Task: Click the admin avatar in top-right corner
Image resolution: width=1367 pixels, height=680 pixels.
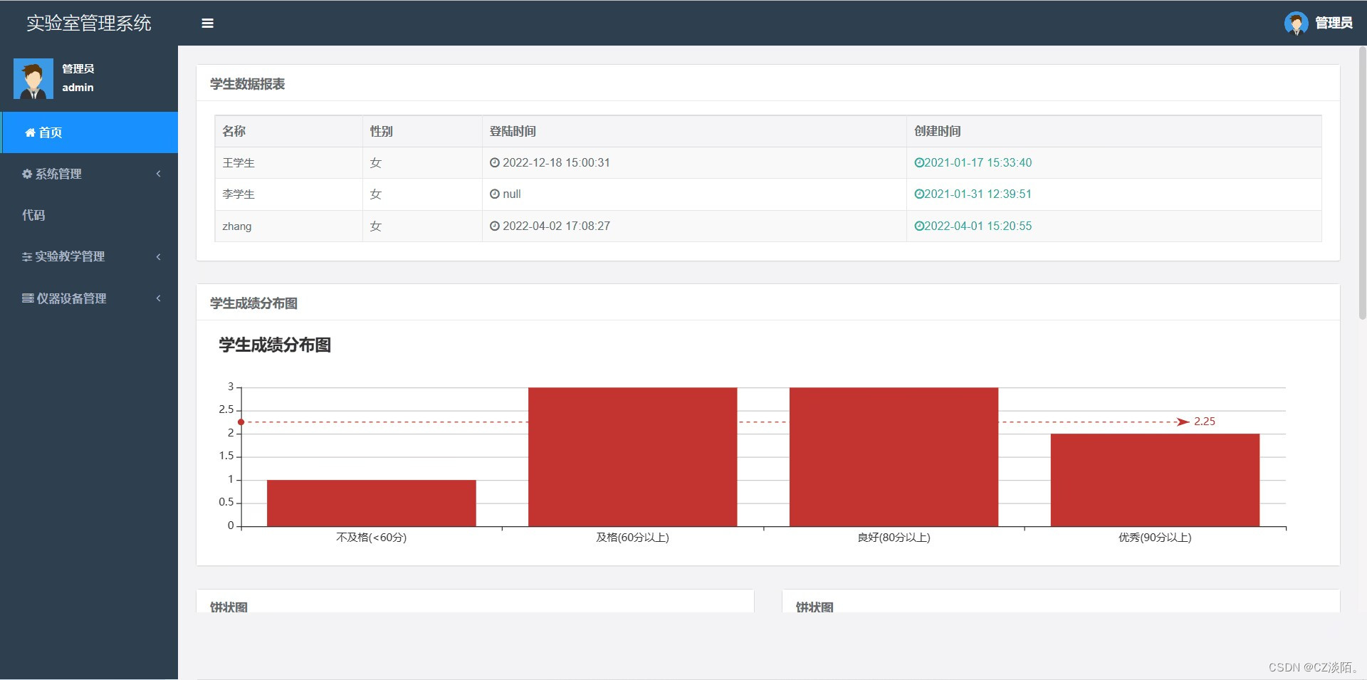Action: click(x=1296, y=23)
